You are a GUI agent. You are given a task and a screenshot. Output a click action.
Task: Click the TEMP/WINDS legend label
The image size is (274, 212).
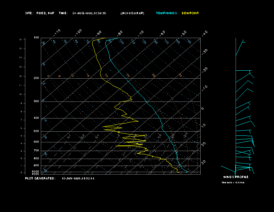click(166, 13)
